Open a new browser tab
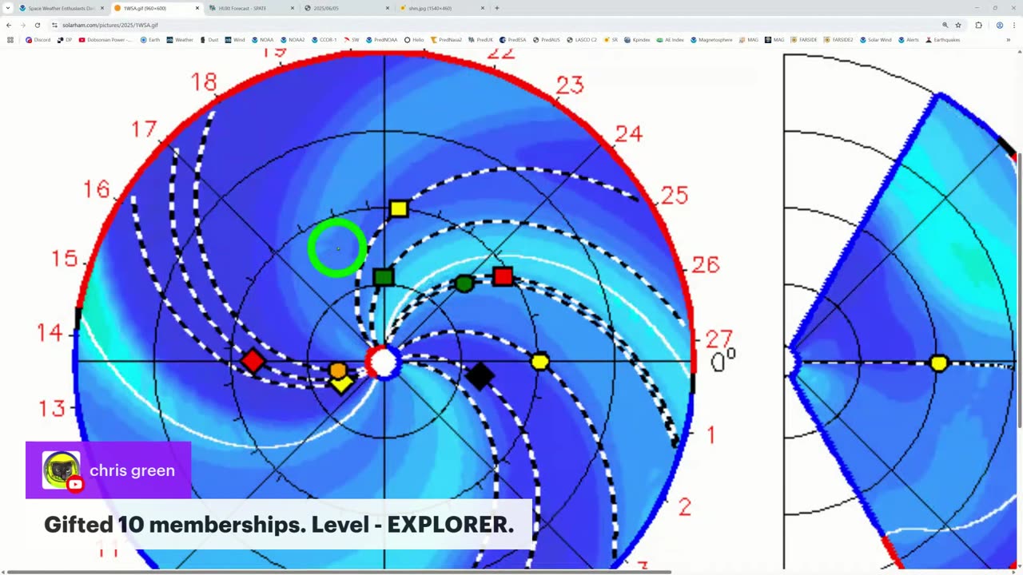The width and height of the screenshot is (1023, 575). click(497, 8)
